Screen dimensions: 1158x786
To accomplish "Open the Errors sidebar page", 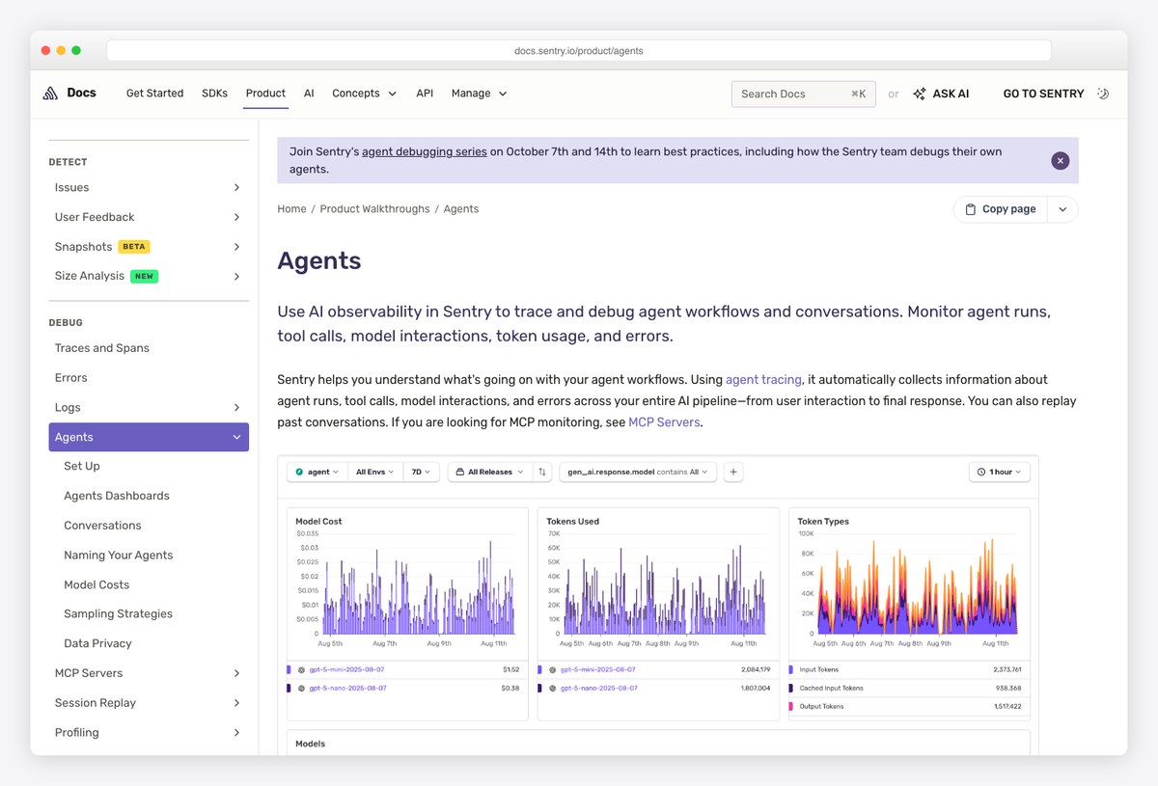I will pos(71,378).
